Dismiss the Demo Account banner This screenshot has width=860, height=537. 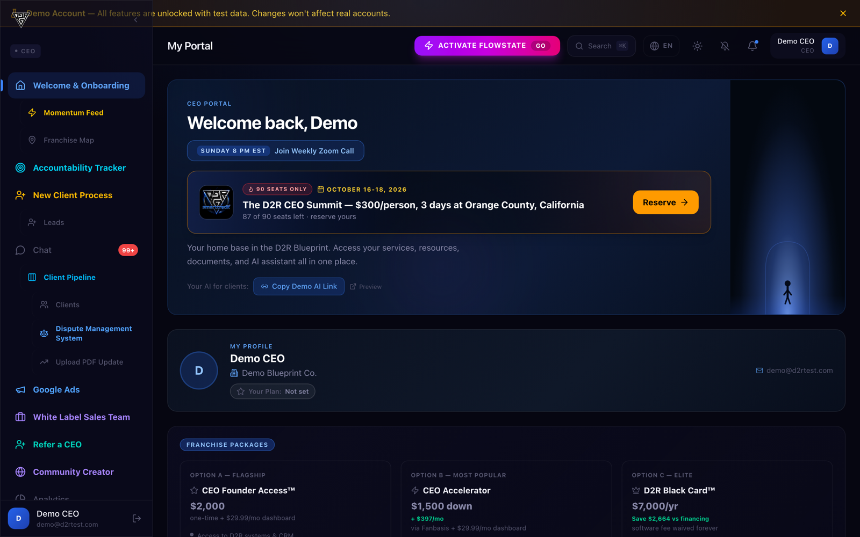[843, 13]
